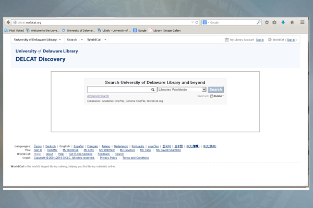Click the blue Search button

(215, 89)
